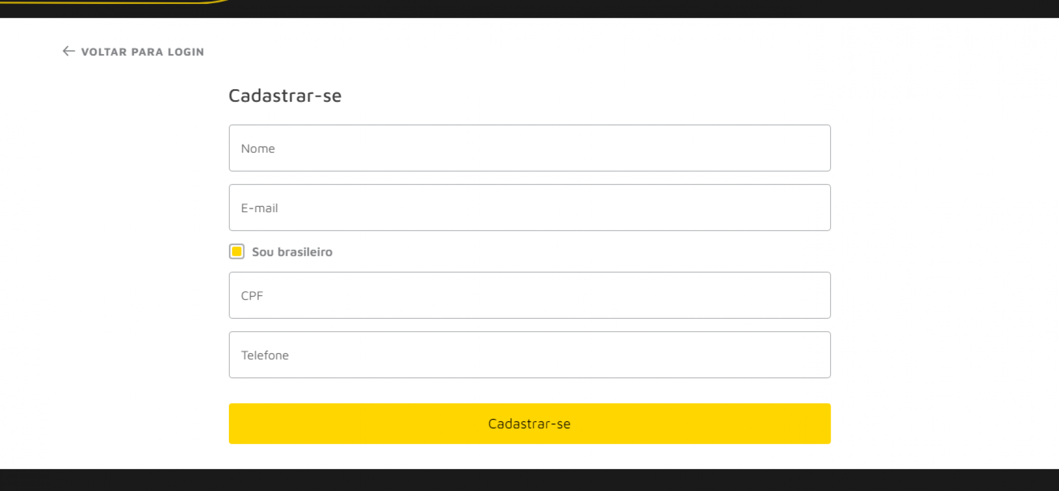Screen dimensions: 1059x491
Task: Click into the E-mail field
Action: click(x=529, y=208)
